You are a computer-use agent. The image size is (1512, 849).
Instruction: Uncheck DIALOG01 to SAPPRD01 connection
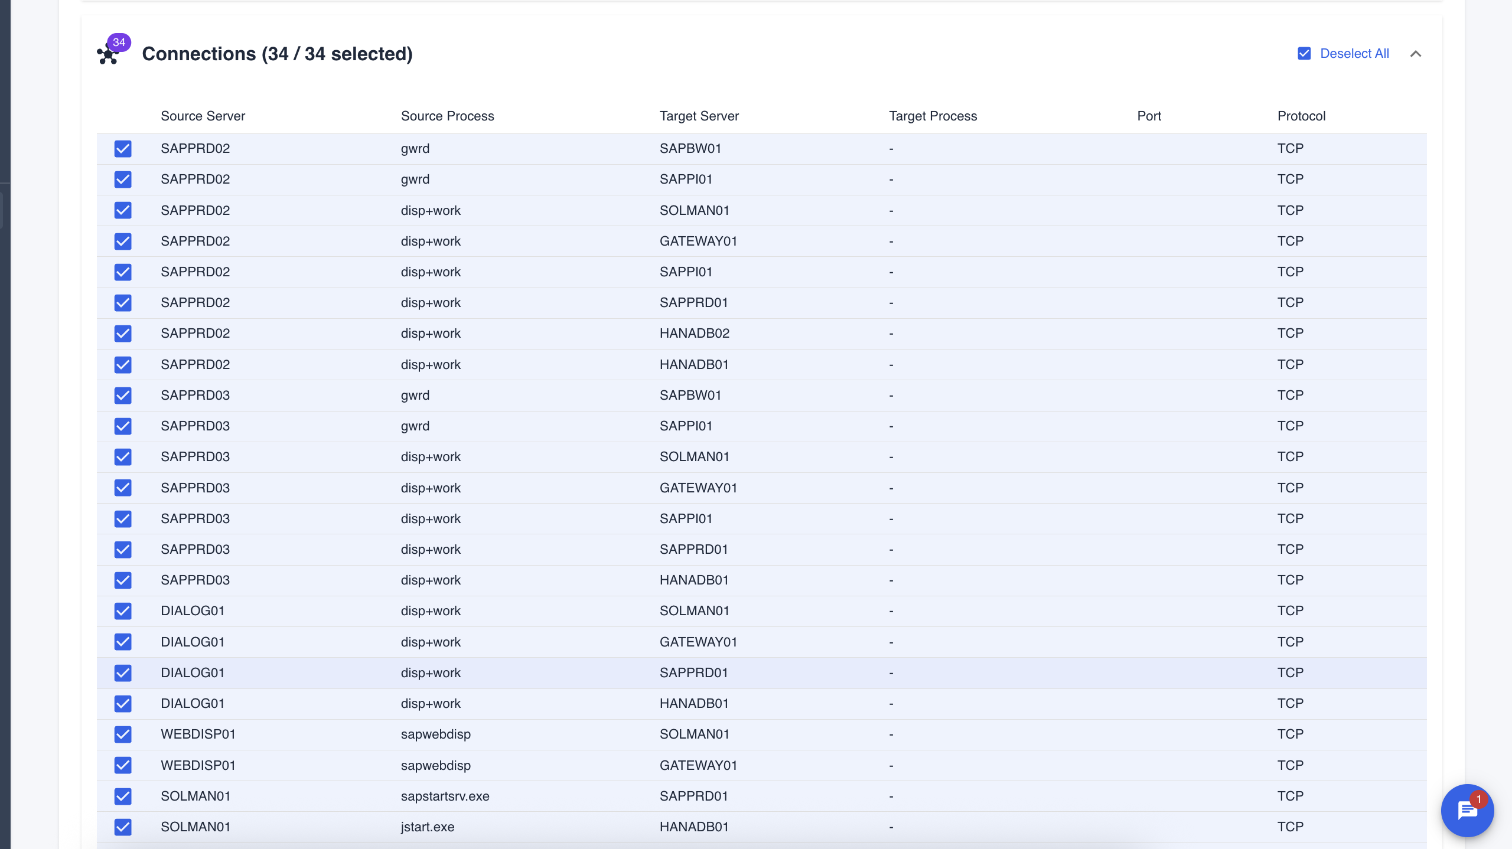[x=123, y=673]
